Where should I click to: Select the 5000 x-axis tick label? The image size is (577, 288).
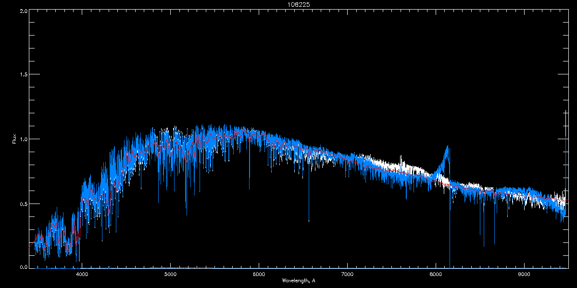tap(170, 275)
